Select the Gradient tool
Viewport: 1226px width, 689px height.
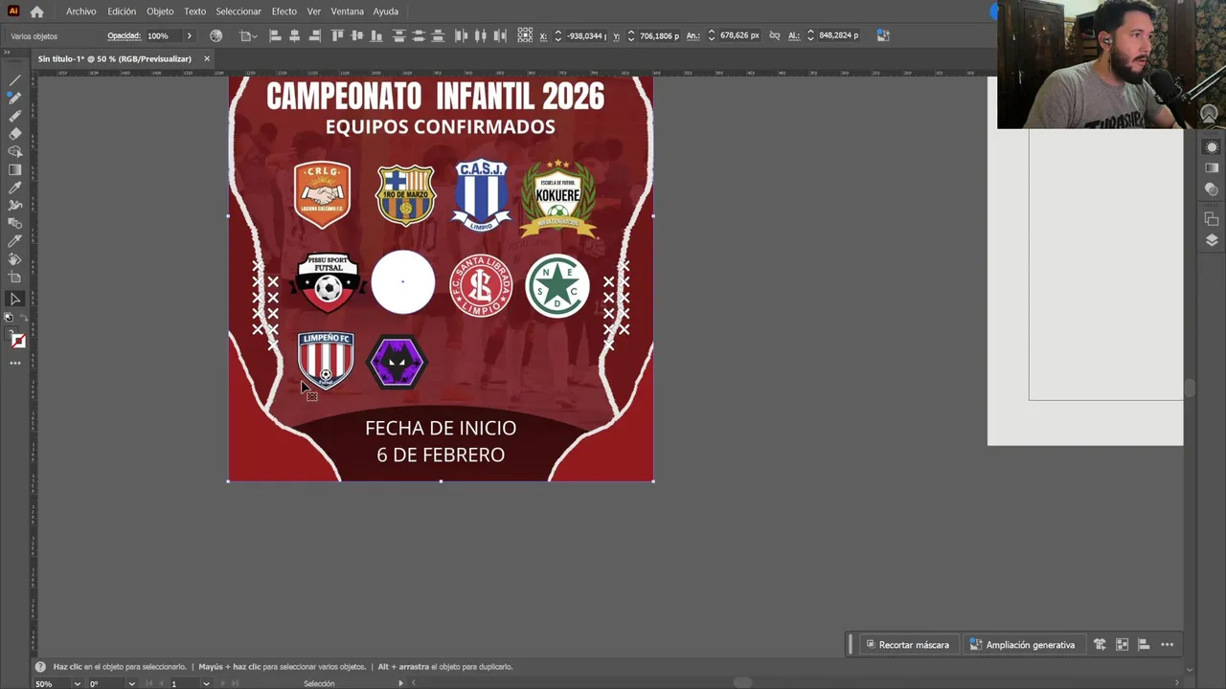[14, 169]
